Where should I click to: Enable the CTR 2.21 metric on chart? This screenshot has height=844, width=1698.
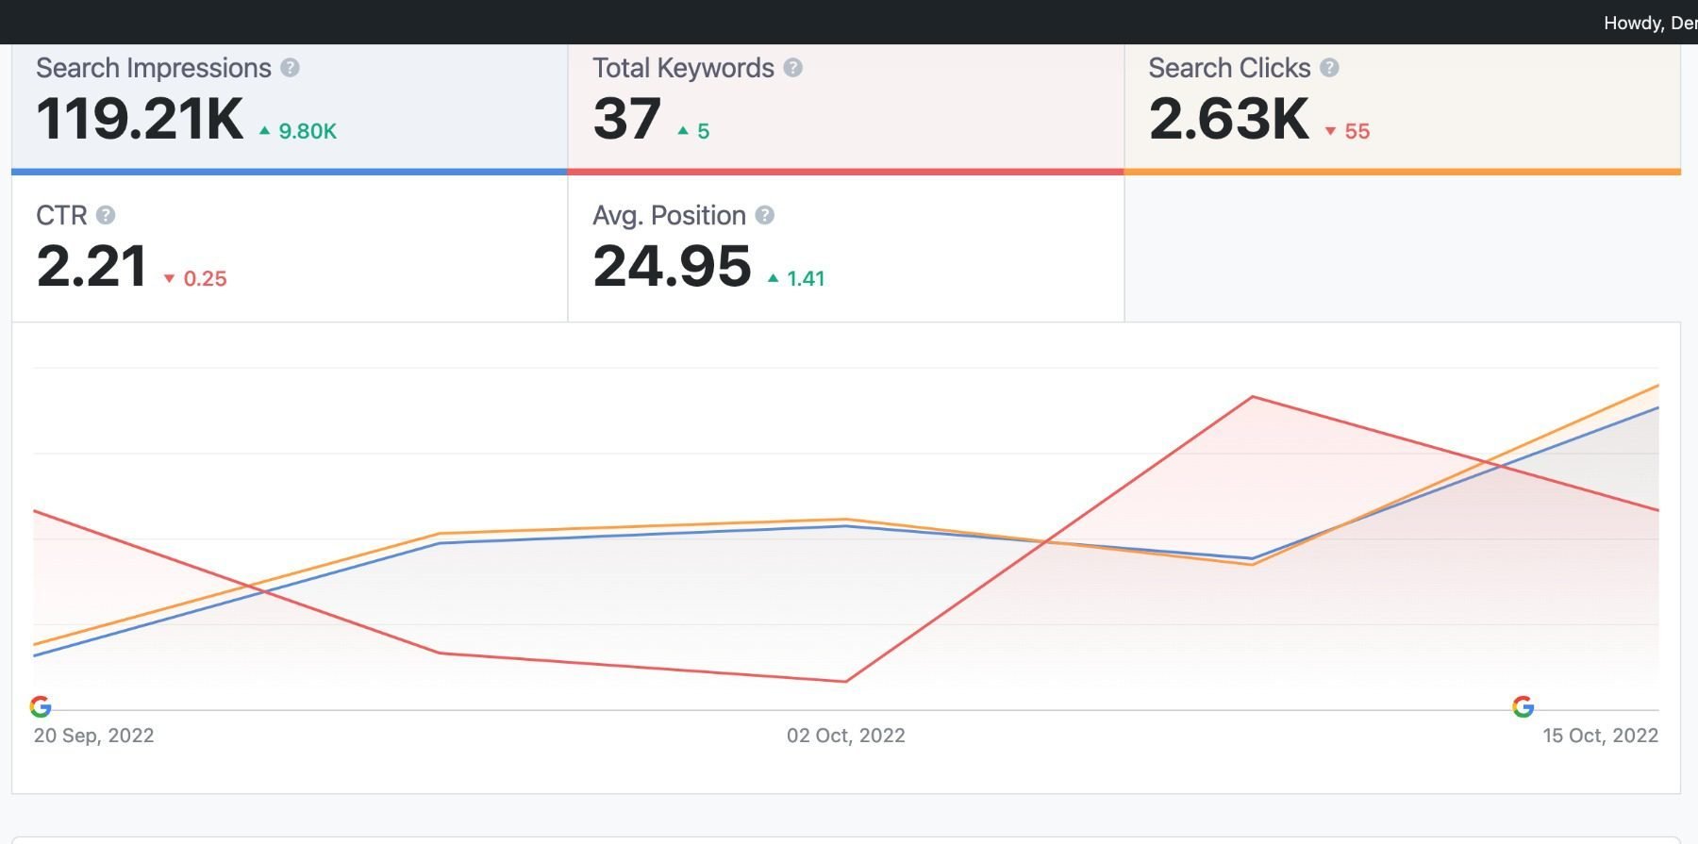[x=92, y=267]
